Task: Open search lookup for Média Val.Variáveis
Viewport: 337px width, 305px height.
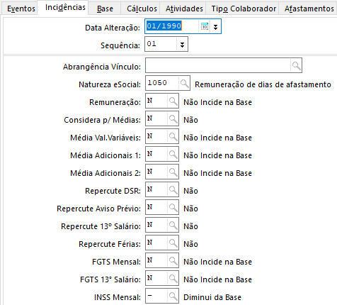Action: pos(173,136)
